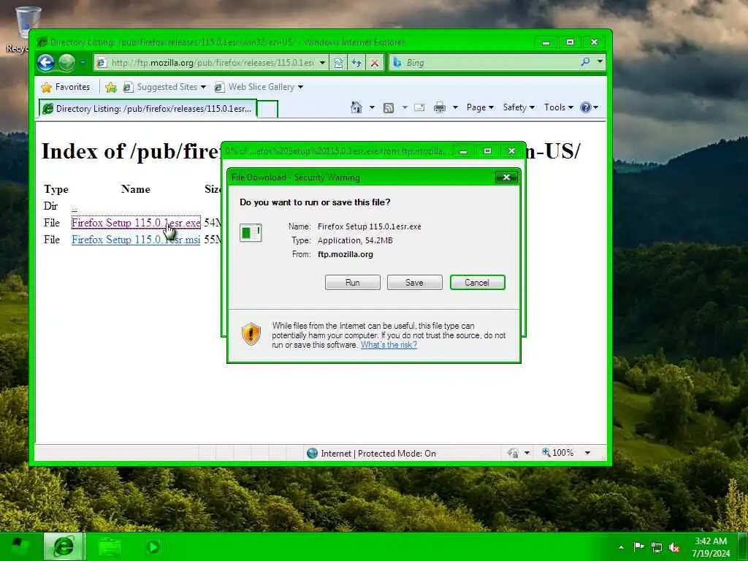This screenshot has height=561, width=748.
Task: Click the Compatibility View icon
Action: [x=338, y=63]
